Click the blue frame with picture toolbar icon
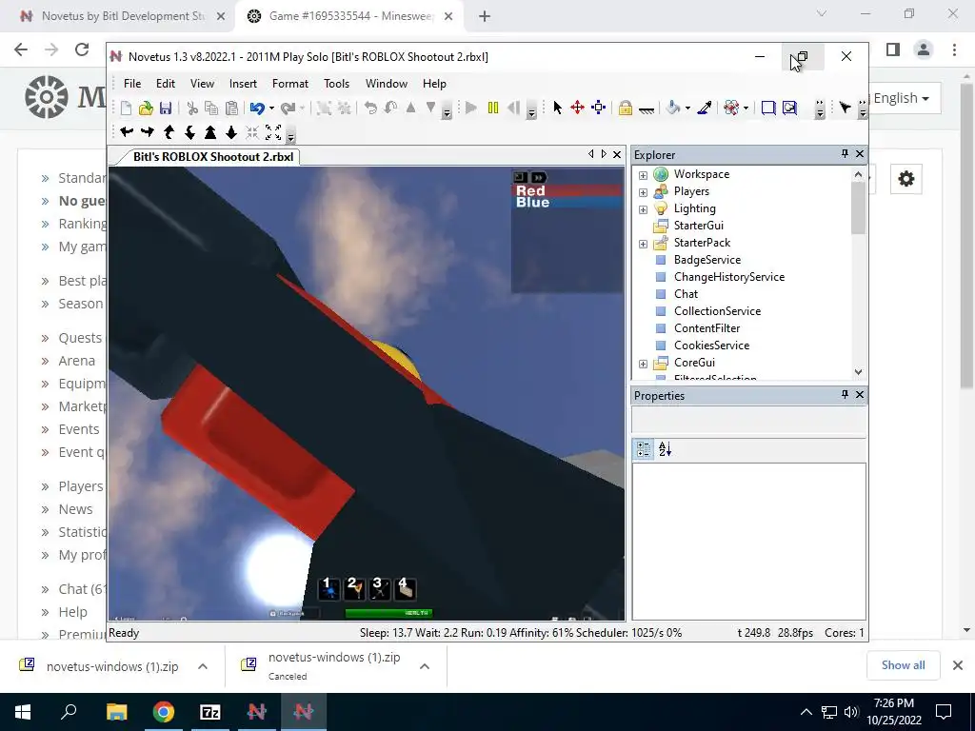 [789, 109]
